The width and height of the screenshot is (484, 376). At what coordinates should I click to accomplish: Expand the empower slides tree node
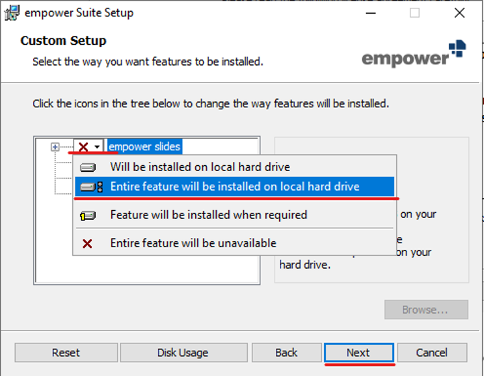[55, 147]
